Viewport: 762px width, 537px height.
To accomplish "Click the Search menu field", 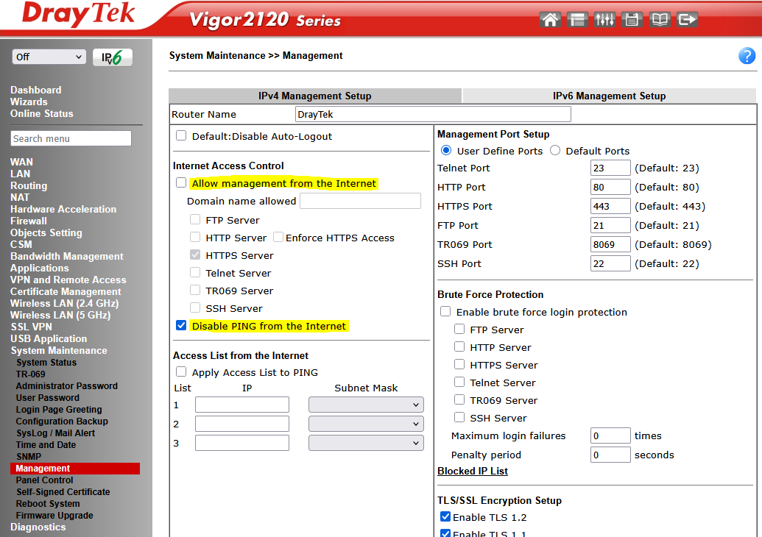I will pos(71,138).
